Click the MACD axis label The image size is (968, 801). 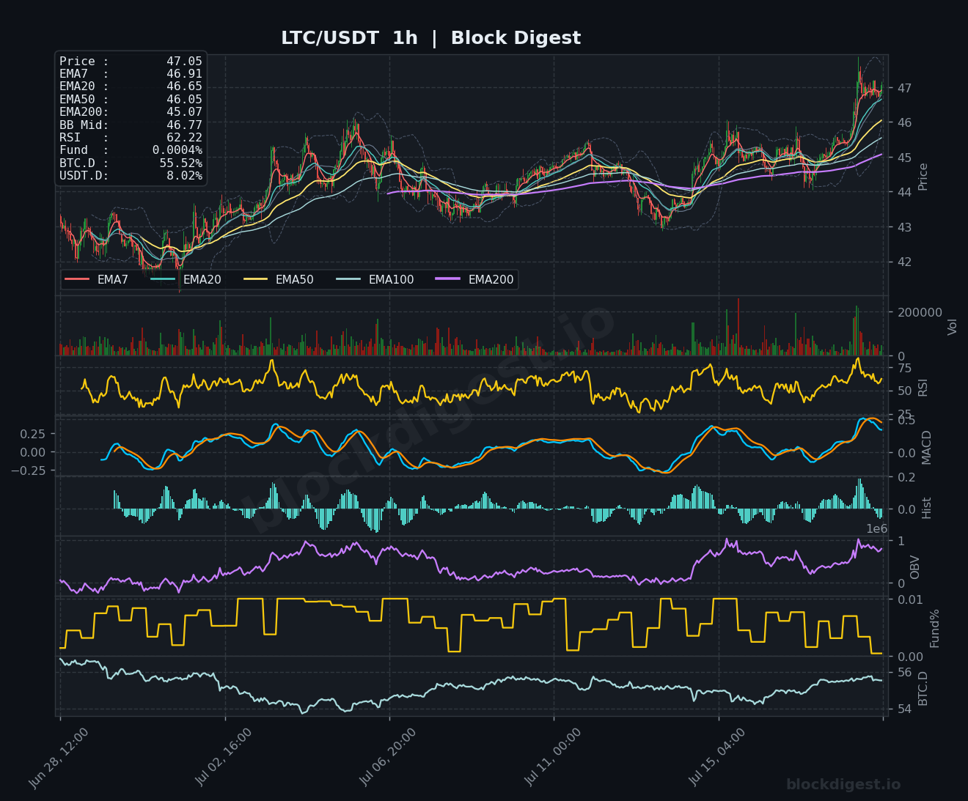click(927, 447)
